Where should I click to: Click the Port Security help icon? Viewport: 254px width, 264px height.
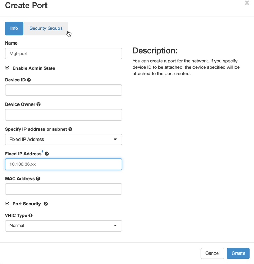coord(46,204)
